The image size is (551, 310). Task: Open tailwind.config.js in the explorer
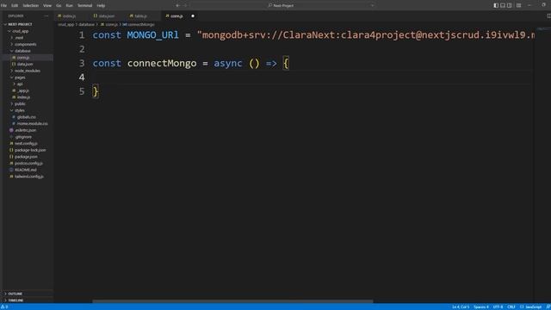tap(28, 177)
